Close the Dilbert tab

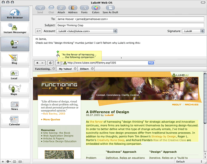pos(92,69)
